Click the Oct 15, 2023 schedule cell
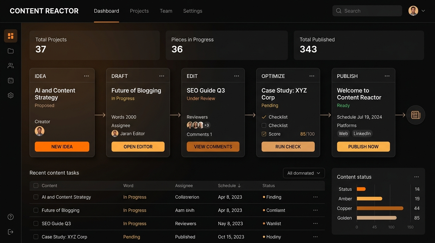 pos(231,237)
